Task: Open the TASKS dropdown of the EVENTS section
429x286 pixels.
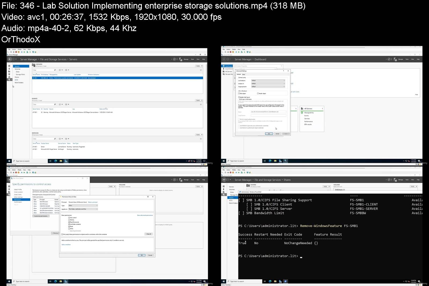Action: [199, 100]
